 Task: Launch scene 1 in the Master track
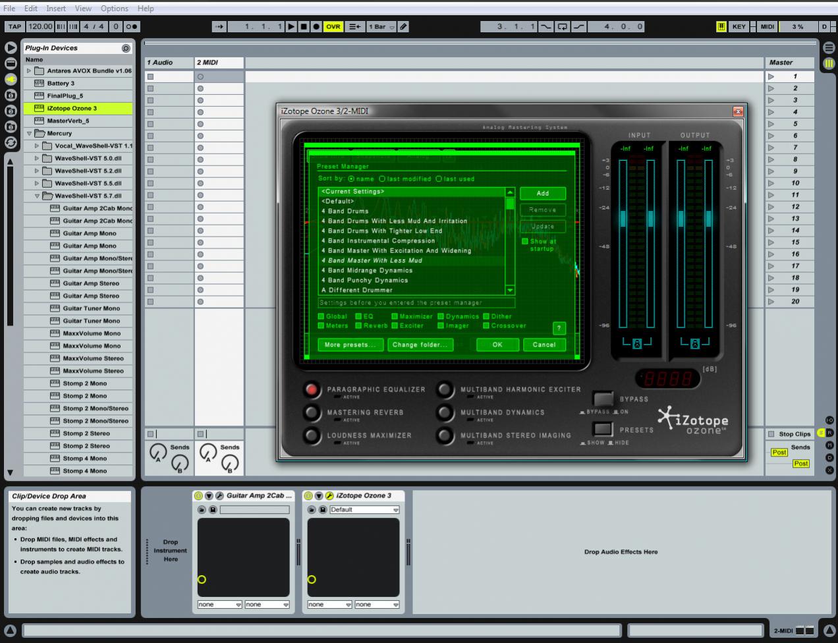[771, 76]
